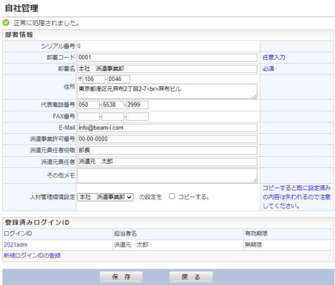Click the 保存 button

coord(121,277)
